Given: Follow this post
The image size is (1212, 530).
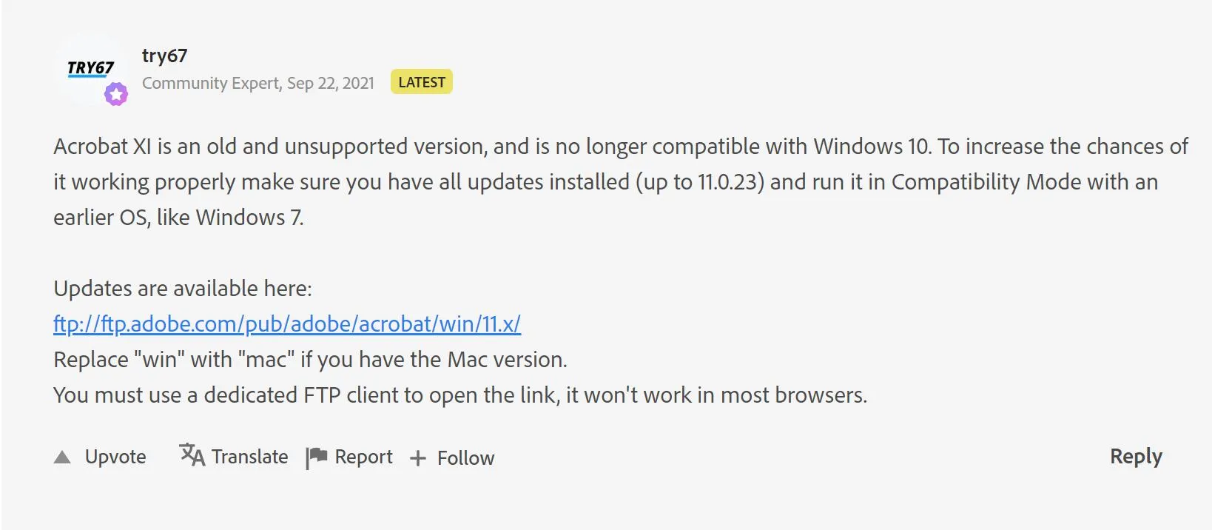Looking at the screenshot, I should pyautogui.click(x=451, y=457).
